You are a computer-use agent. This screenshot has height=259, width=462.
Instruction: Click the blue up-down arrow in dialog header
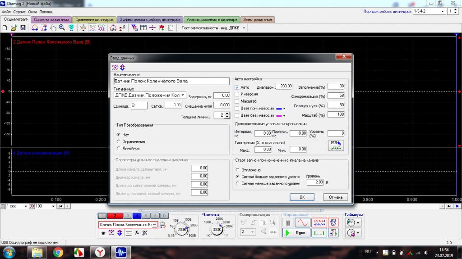point(123,68)
